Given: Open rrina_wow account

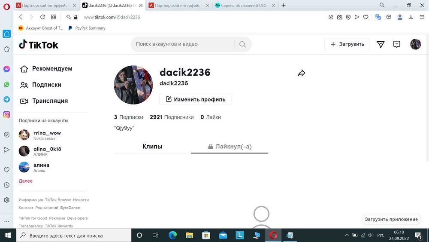Looking at the screenshot, I should coord(40,135).
